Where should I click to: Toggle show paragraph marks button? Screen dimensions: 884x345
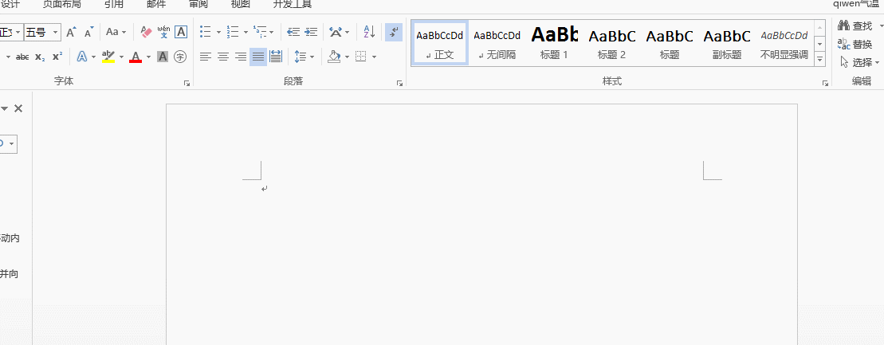(x=394, y=32)
